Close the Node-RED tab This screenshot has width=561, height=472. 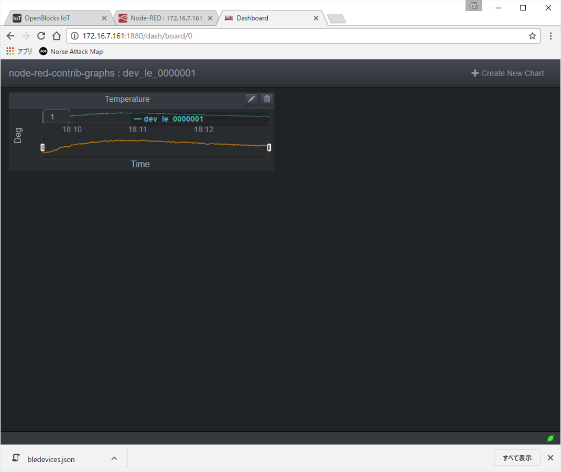[210, 18]
